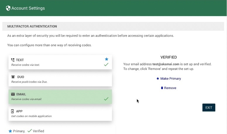Open the APP authentication option
The width and height of the screenshot is (227, 134).
pos(60,114)
